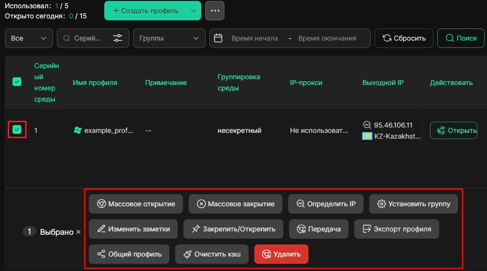Click the KZ-Kazakhst... location text
Viewport: 487px width, 271px height.
pos(397,136)
